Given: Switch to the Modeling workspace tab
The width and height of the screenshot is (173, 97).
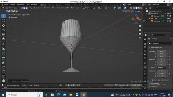Looking at the screenshot, I should click(x=51, y=5).
